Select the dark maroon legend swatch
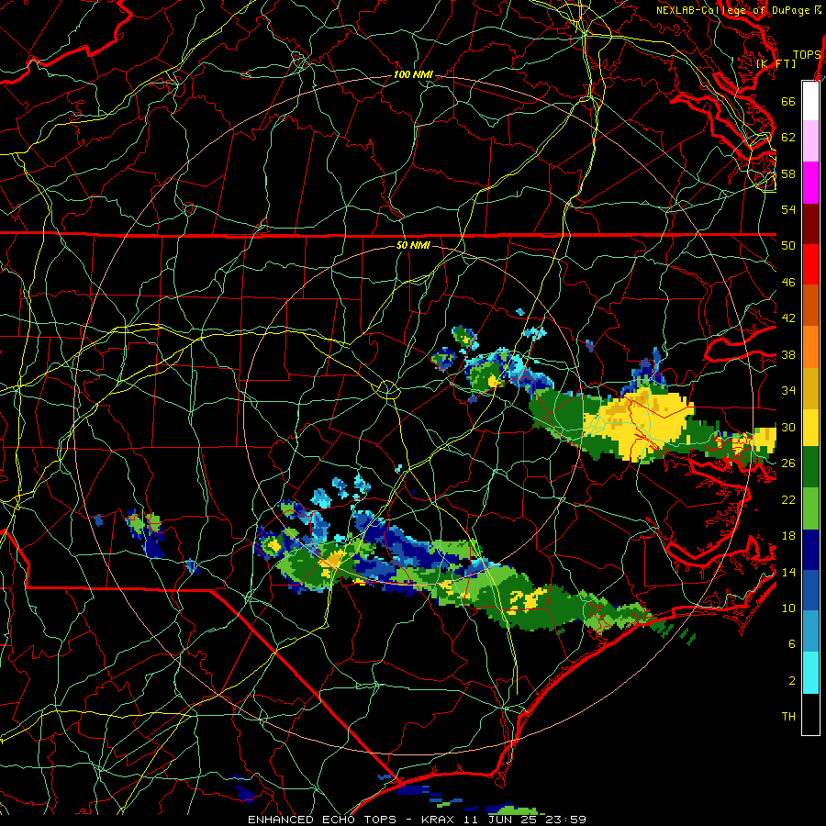 [x=810, y=223]
